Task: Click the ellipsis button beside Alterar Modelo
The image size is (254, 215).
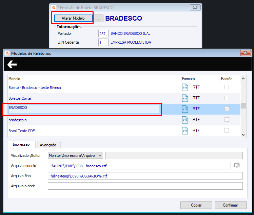Action: 98,18
